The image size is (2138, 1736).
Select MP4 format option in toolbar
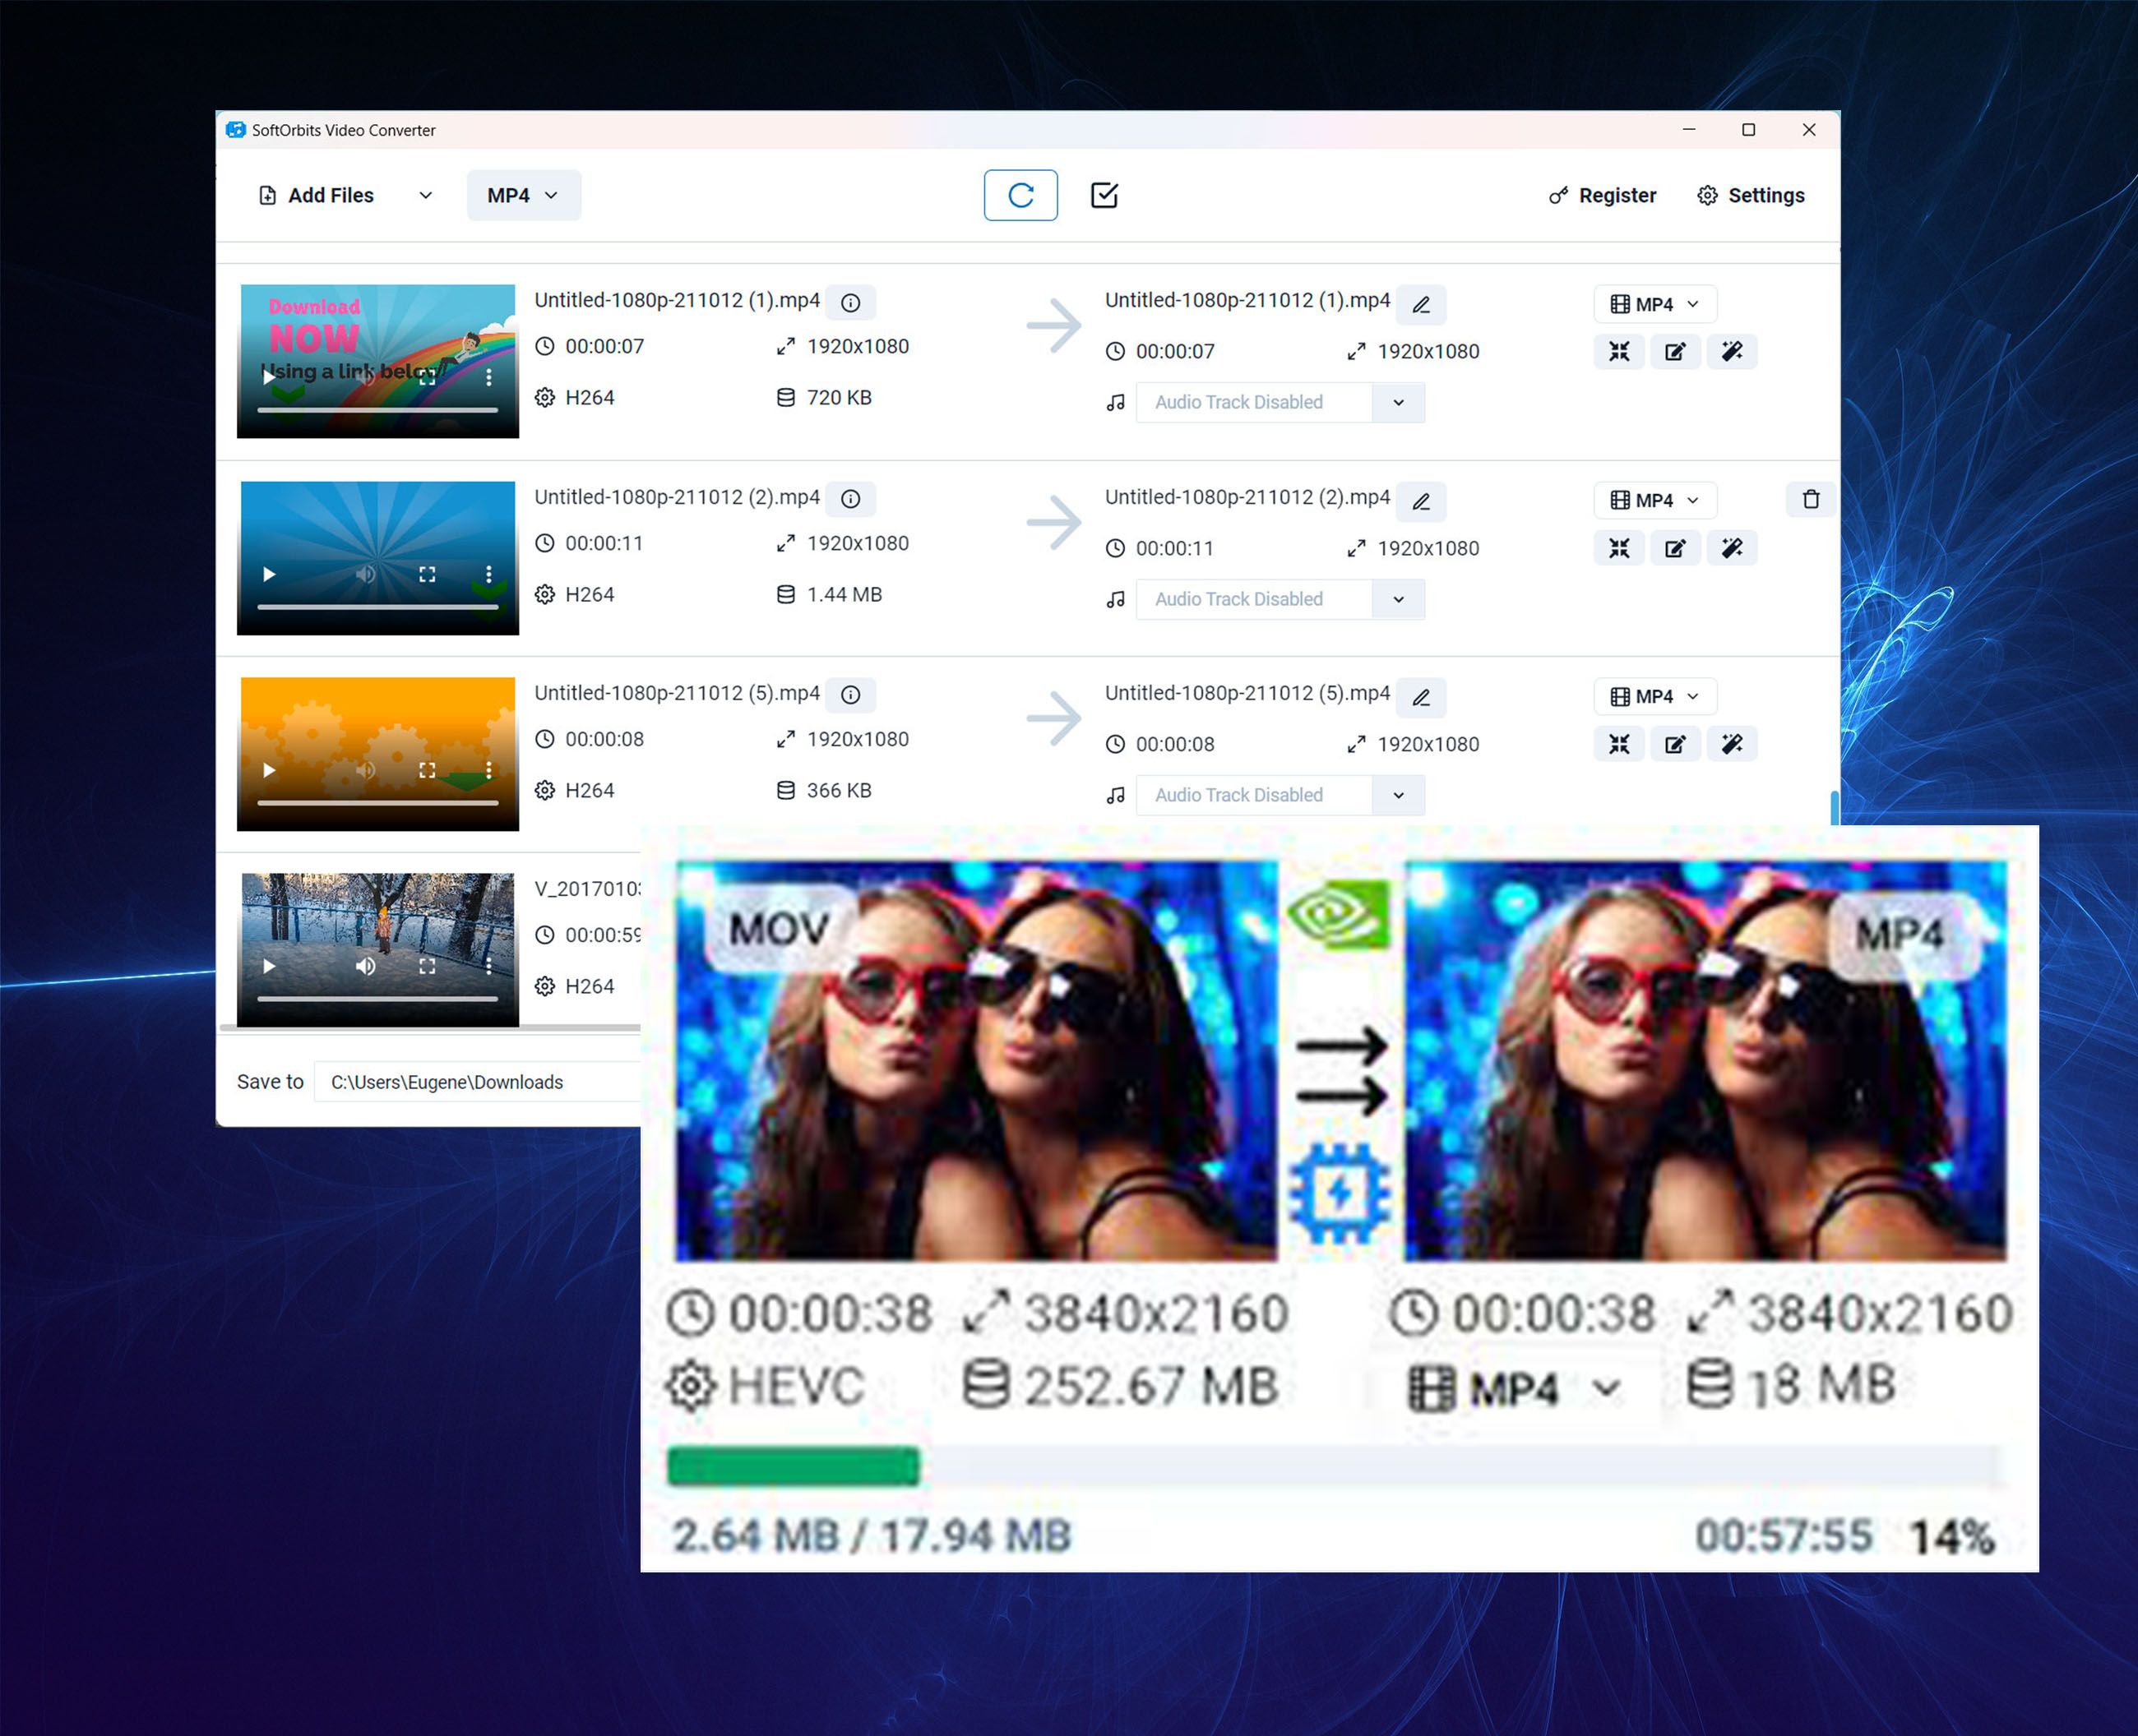[519, 195]
